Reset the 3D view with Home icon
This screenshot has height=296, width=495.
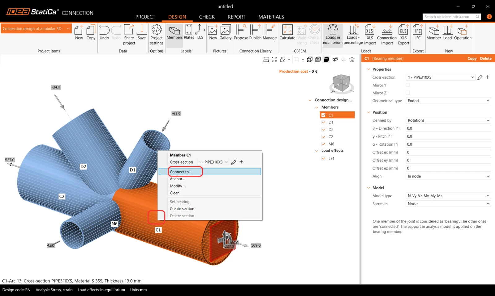click(352, 60)
